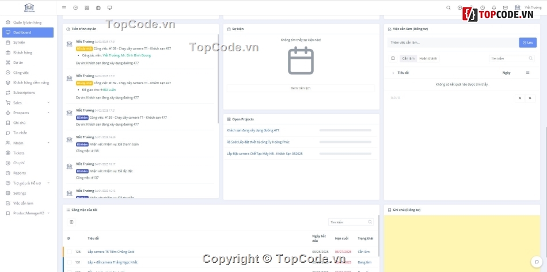
Task: Click the Tìm kiếm box in to-do panel
Action: pos(511,59)
